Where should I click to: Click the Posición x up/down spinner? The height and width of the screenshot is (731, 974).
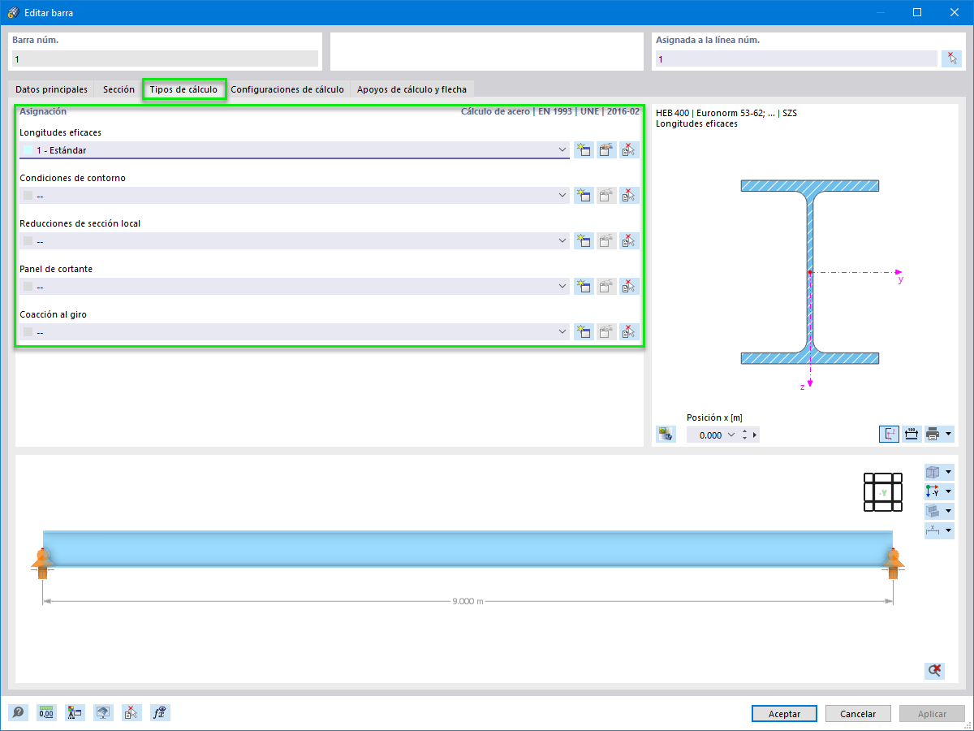click(x=744, y=435)
